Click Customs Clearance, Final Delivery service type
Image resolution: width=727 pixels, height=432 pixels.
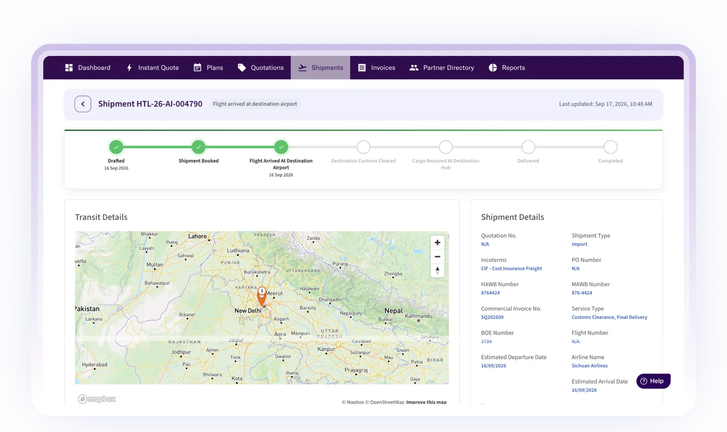point(610,317)
